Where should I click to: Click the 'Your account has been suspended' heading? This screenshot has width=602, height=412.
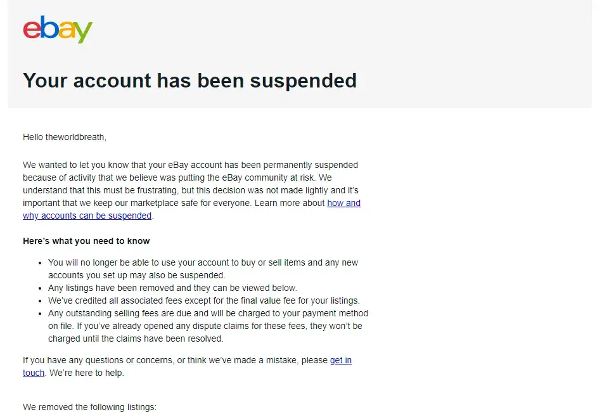click(189, 80)
